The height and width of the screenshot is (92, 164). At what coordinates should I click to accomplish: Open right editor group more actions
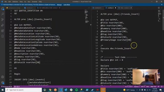click(162, 8)
